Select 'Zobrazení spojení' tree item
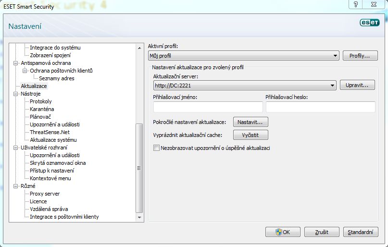 click(50, 55)
